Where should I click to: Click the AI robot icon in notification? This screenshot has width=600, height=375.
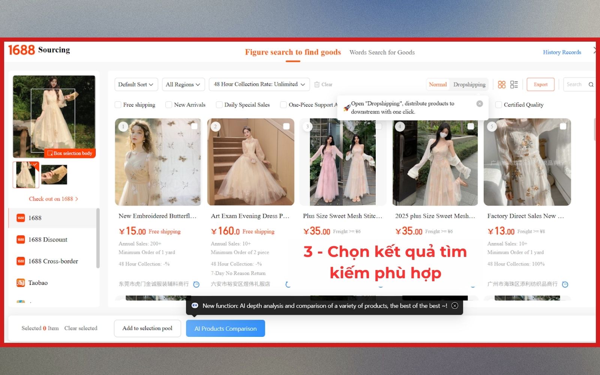point(195,306)
